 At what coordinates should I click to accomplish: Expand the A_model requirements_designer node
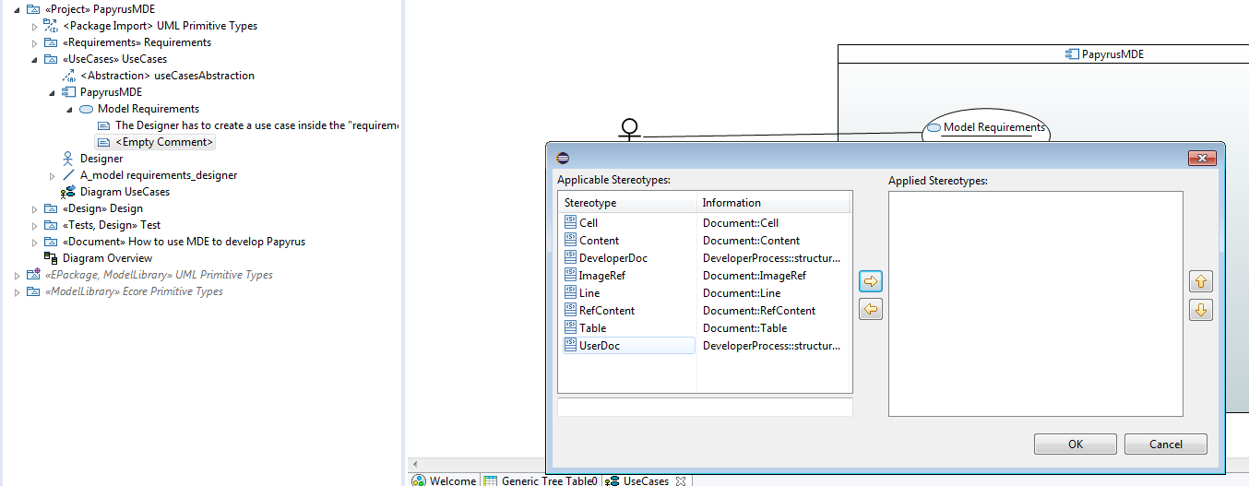(53, 175)
